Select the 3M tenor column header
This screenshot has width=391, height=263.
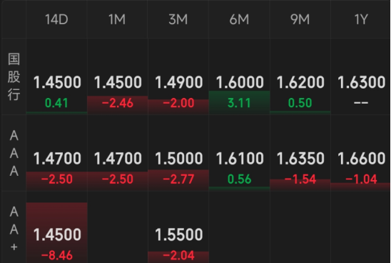coord(178,19)
